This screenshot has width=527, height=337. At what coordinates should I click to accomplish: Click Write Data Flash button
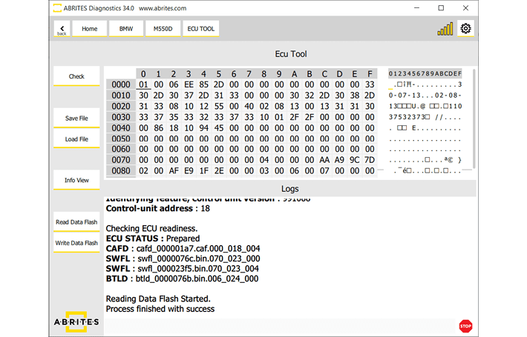pyautogui.click(x=76, y=243)
